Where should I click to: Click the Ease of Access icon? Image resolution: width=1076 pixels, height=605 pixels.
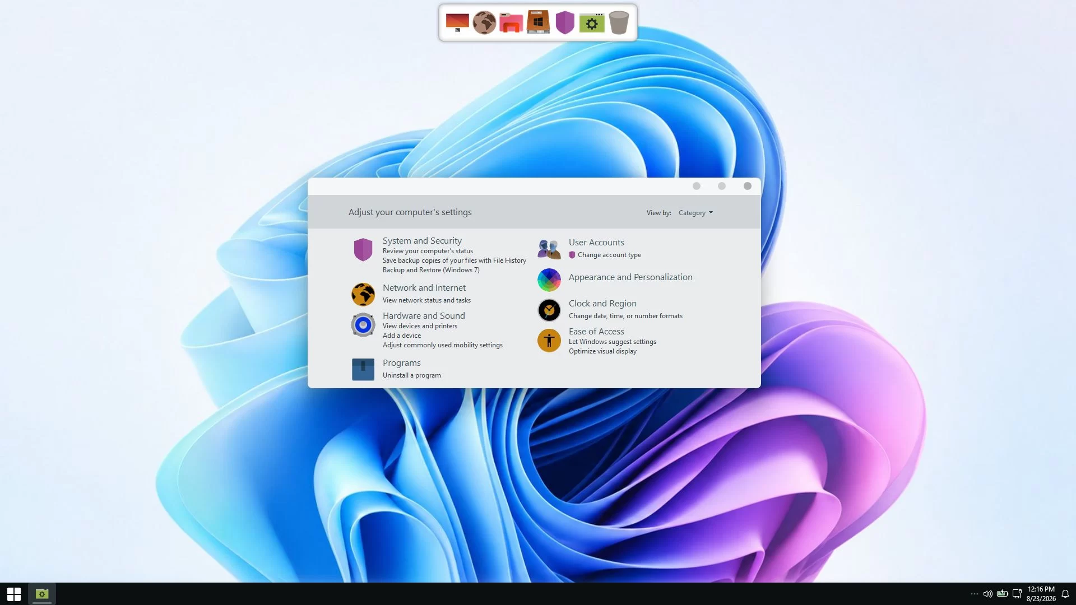pyautogui.click(x=549, y=340)
